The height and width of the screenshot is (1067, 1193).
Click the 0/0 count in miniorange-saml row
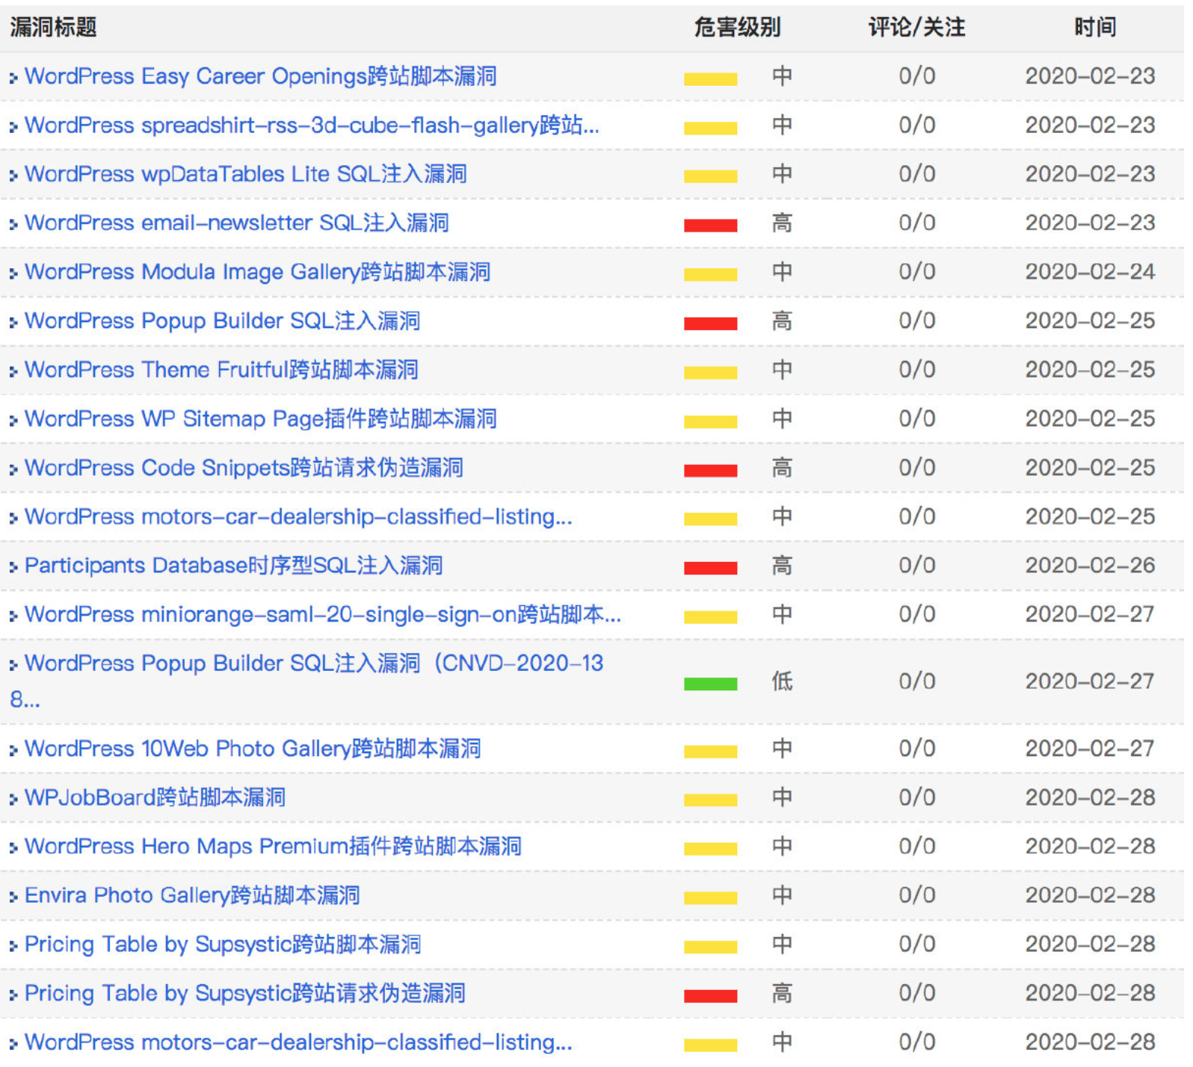(x=917, y=614)
